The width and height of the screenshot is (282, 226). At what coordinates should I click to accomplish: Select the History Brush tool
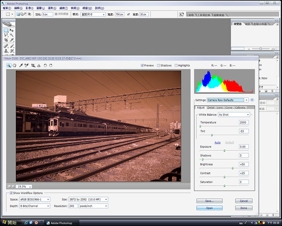click(x=12, y=51)
